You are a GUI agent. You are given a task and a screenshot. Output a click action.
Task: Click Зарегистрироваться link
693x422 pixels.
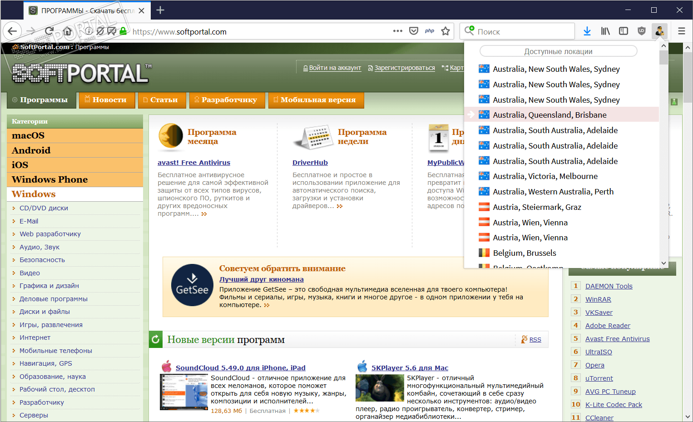pyautogui.click(x=405, y=68)
